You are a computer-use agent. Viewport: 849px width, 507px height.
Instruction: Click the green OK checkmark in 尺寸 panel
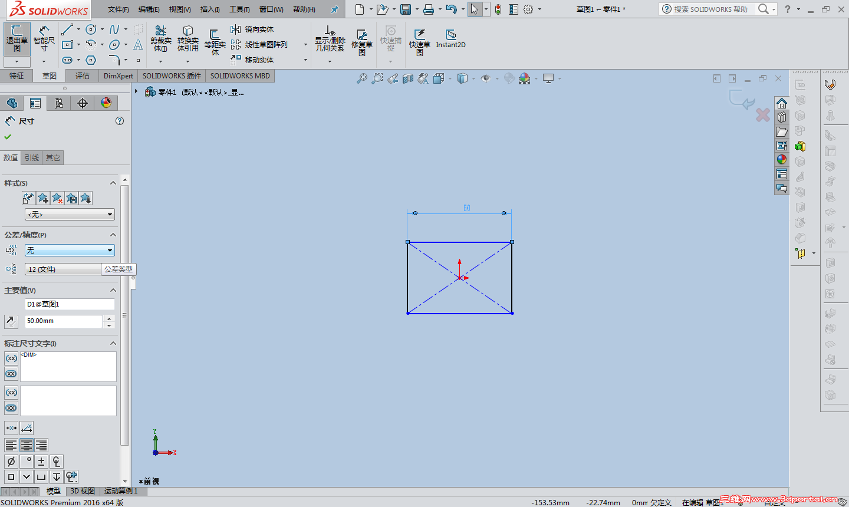(8, 137)
